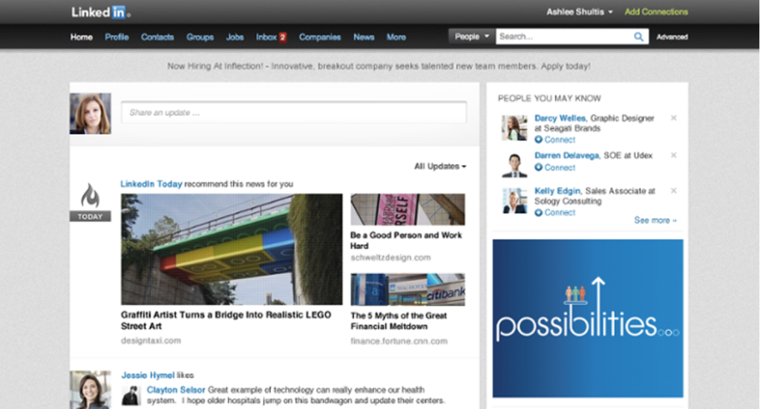Open the Companies menu
Viewport: 760px width, 409px height.
[319, 37]
